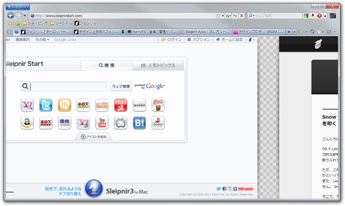Open the Hatena B! shortcut icon
Viewport: 345px width, 206px height.
coord(139,123)
